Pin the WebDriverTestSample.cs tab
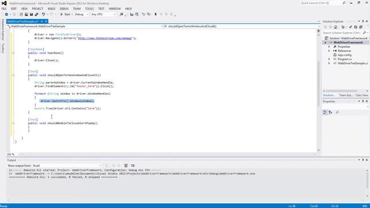 click(42, 21)
